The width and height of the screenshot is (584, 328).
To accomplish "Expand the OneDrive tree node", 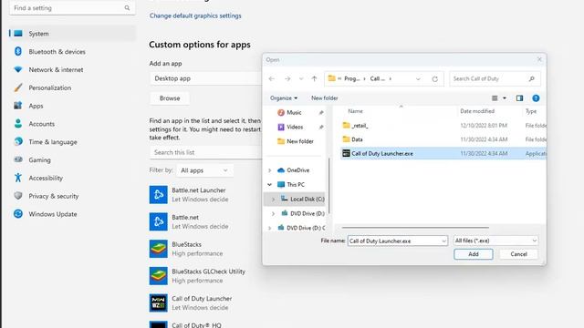I will click(270, 170).
